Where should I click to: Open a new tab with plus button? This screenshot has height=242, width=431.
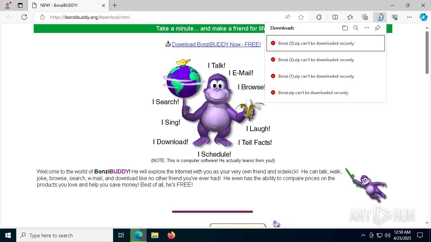(x=115, y=5)
